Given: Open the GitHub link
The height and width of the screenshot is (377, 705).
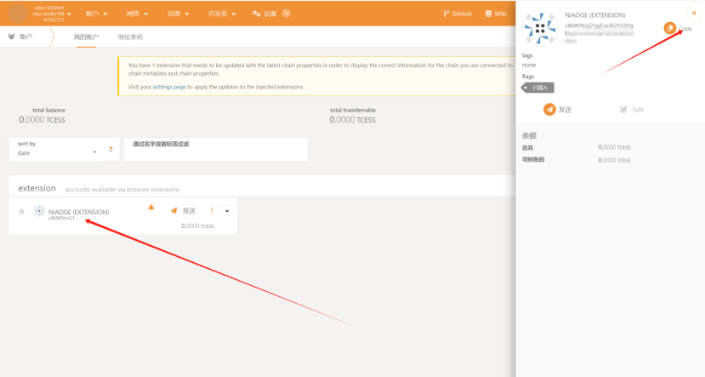Looking at the screenshot, I should point(458,14).
